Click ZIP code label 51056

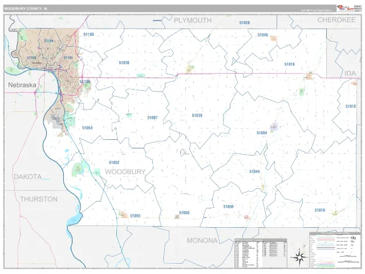tap(228, 207)
